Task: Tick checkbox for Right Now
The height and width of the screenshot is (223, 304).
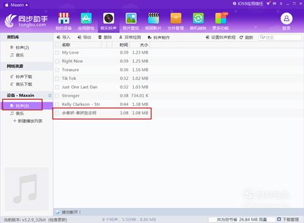Action: click(x=57, y=61)
